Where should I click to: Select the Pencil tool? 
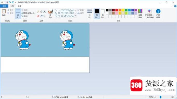(x=38, y=12)
